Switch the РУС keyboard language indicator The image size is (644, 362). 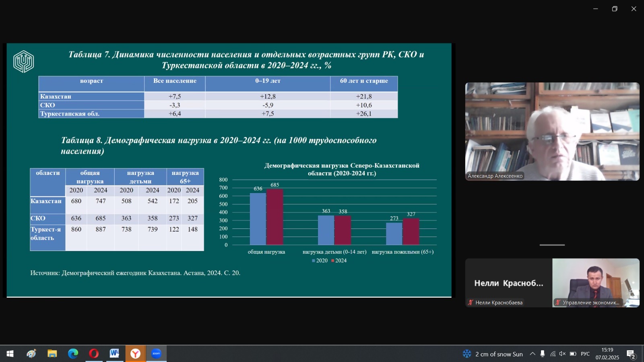pos(585,354)
